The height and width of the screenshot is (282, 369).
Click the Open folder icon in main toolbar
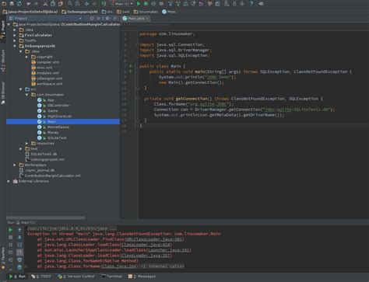(4, 4)
